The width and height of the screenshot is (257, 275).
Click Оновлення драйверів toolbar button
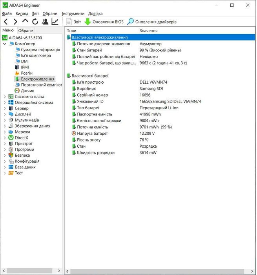click(152, 22)
